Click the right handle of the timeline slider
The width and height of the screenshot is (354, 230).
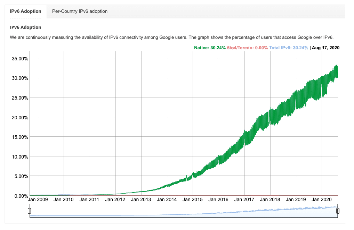pyautogui.click(x=338, y=210)
